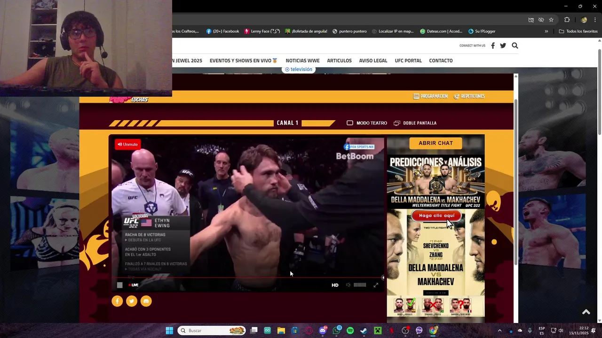Open the ARTICULOS menu item
The height and width of the screenshot is (338, 602).
pos(339,61)
